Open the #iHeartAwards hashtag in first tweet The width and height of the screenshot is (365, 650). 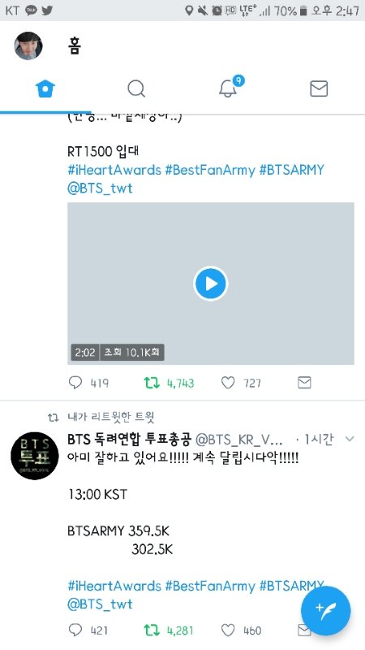tap(114, 170)
